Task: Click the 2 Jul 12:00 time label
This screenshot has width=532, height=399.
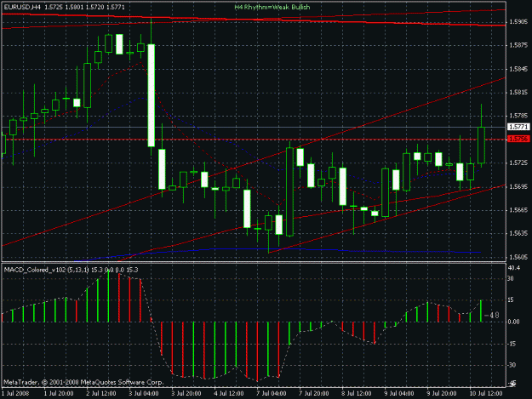Action: coord(101,394)
